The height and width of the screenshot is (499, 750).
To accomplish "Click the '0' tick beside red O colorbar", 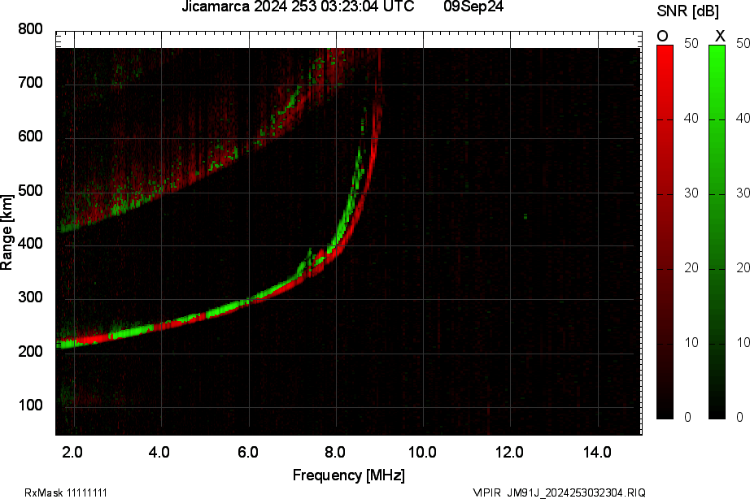I will 687,417.
